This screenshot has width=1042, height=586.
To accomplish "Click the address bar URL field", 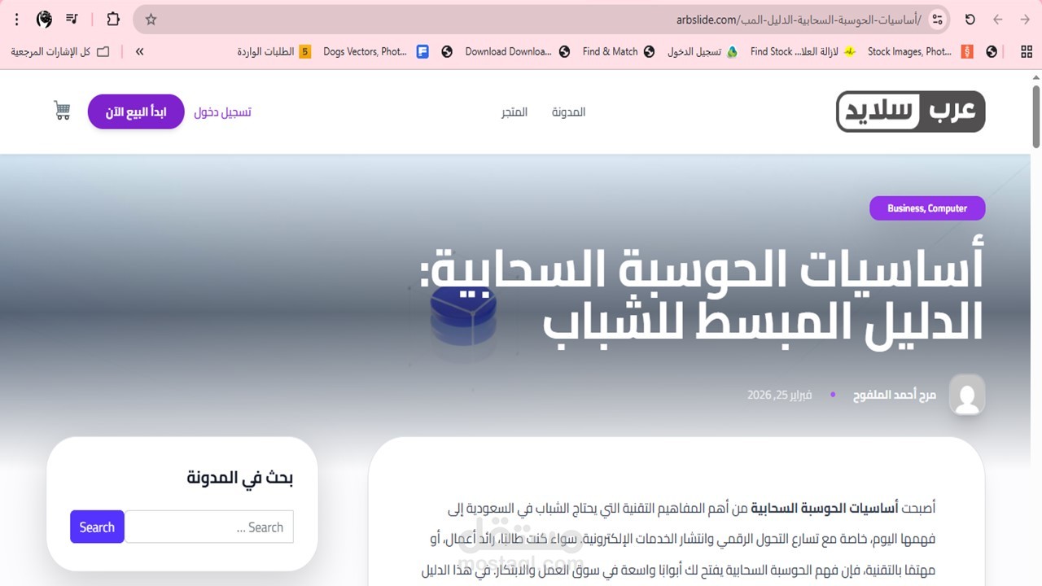I will 541,20.
